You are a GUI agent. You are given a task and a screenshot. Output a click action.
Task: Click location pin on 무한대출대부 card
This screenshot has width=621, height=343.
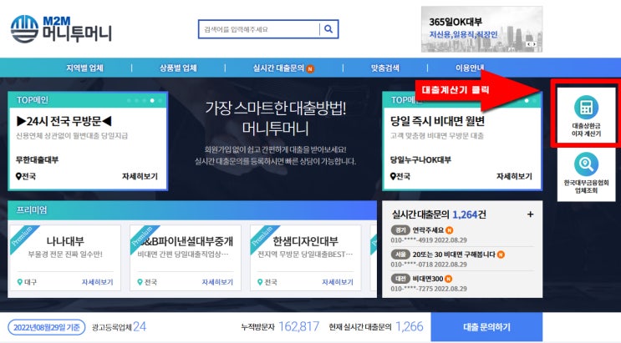(x=18, y=176)
